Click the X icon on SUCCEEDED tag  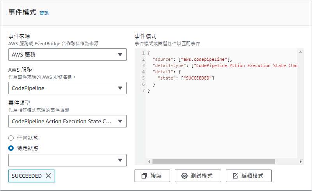tap(48, 176)
